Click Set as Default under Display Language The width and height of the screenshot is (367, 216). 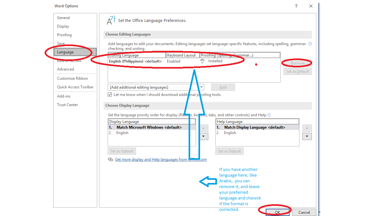click(122, 151)
